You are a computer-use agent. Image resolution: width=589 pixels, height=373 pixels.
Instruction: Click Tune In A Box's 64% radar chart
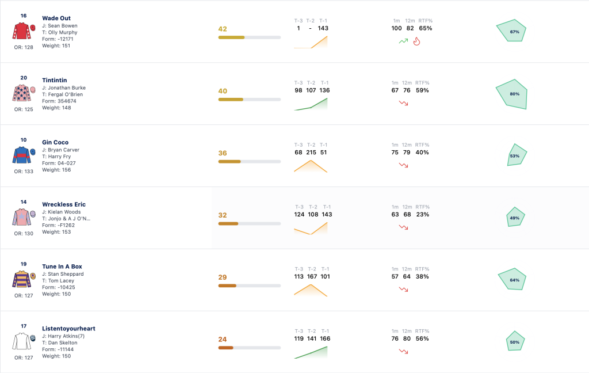(512, 279)
